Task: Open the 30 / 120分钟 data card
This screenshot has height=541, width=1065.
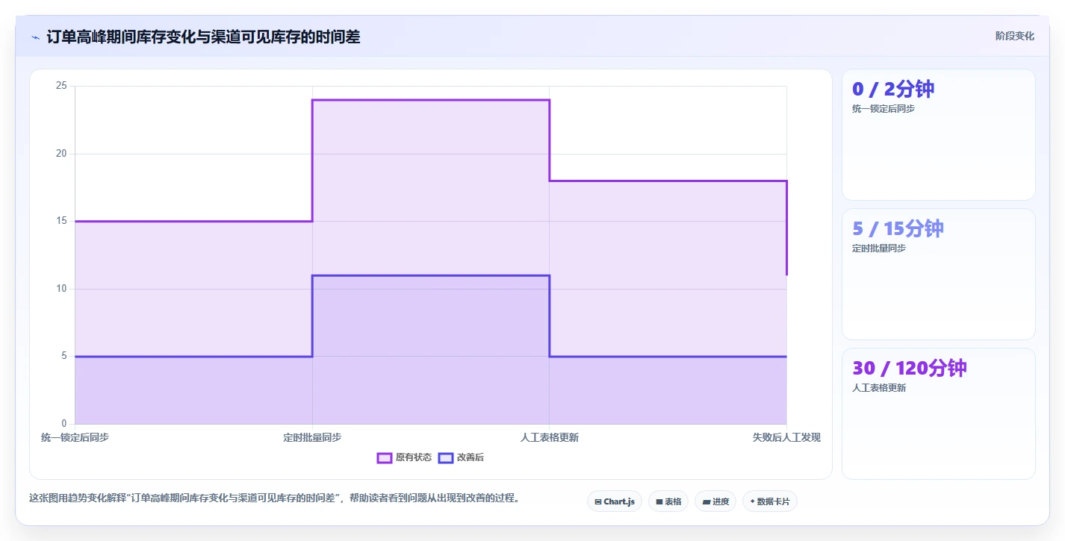Action: click(939, 413)
